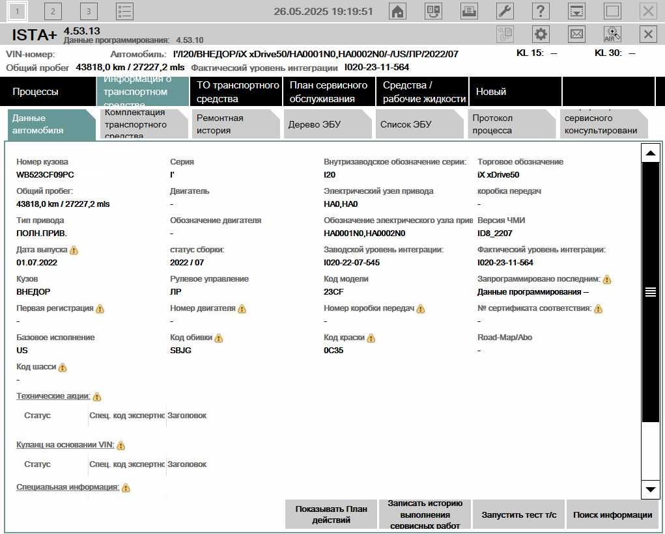Click warning icon next to Дата выпуска
Screen dimensions: 665x534
[x=74, y=250]
